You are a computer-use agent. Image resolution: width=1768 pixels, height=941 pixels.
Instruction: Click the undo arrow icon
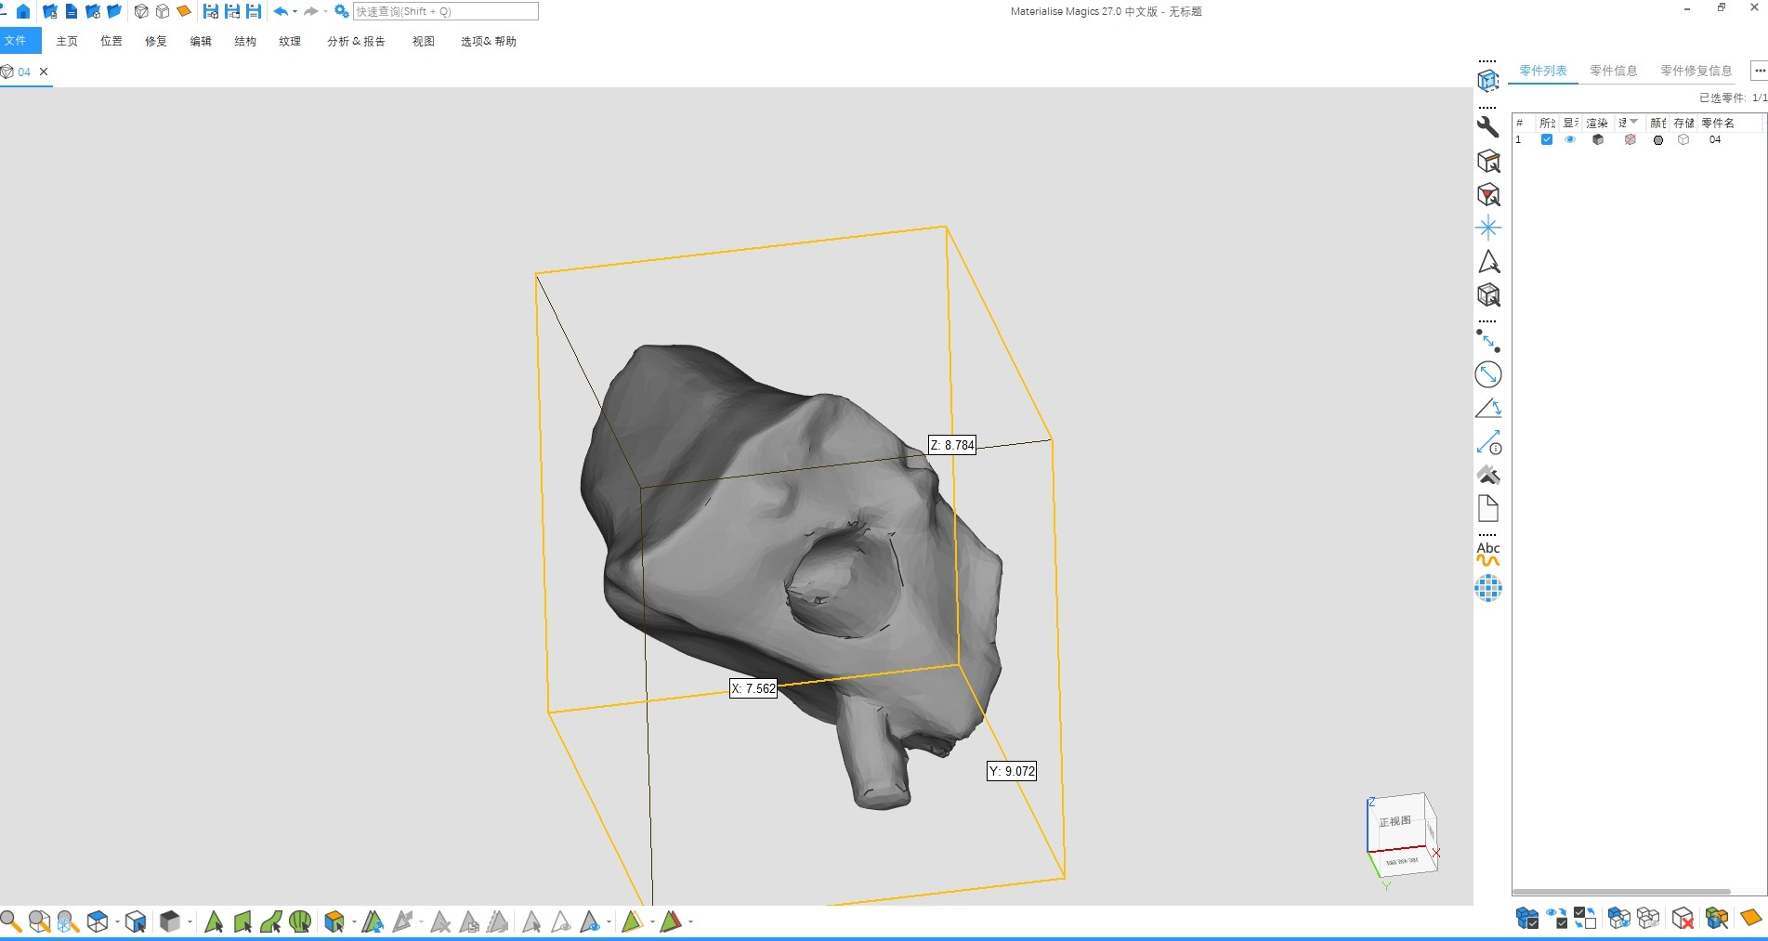pos(281,11)
